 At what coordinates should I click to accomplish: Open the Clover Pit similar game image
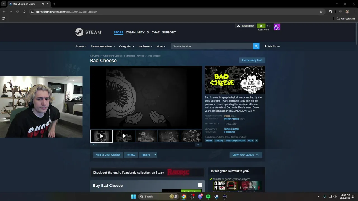point(225,186)
